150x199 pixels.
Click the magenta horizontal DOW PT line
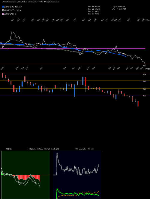pyautogui.click(x=73, y=48)
